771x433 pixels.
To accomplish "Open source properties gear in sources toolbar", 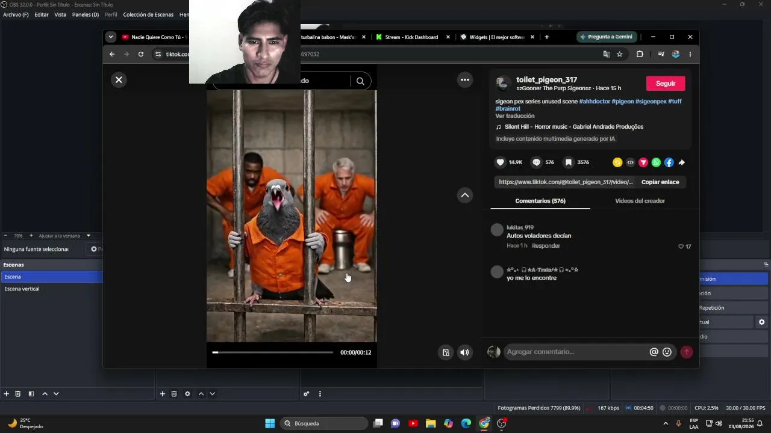I will click(x=187, y=394).
